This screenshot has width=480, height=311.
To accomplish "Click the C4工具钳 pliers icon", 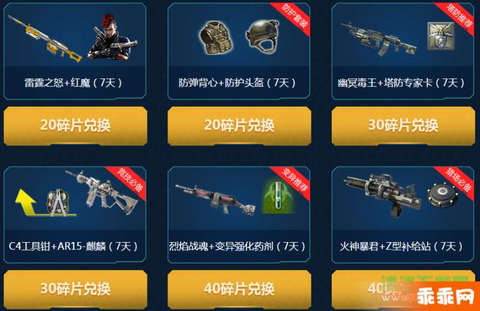I will [58, 203].
